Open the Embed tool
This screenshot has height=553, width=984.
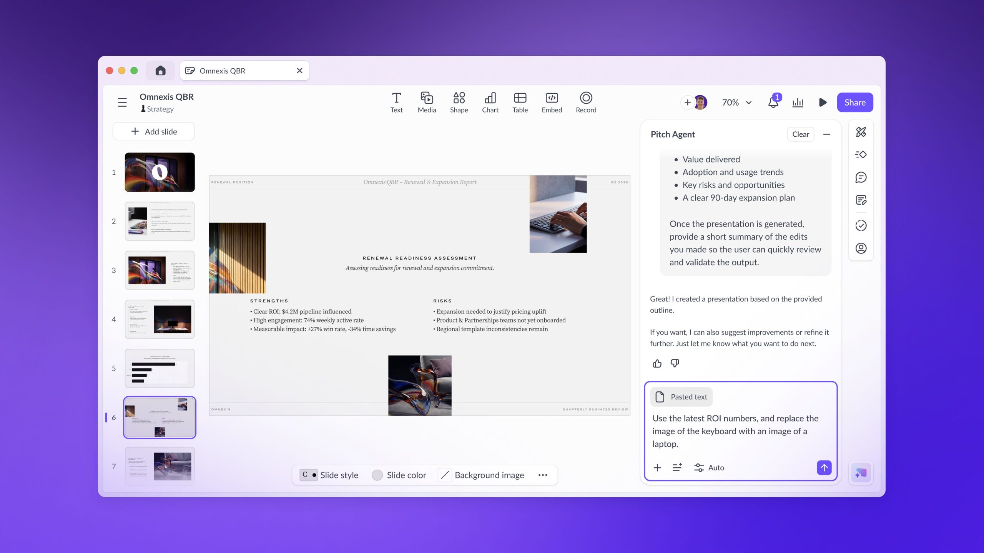(552, 103)
